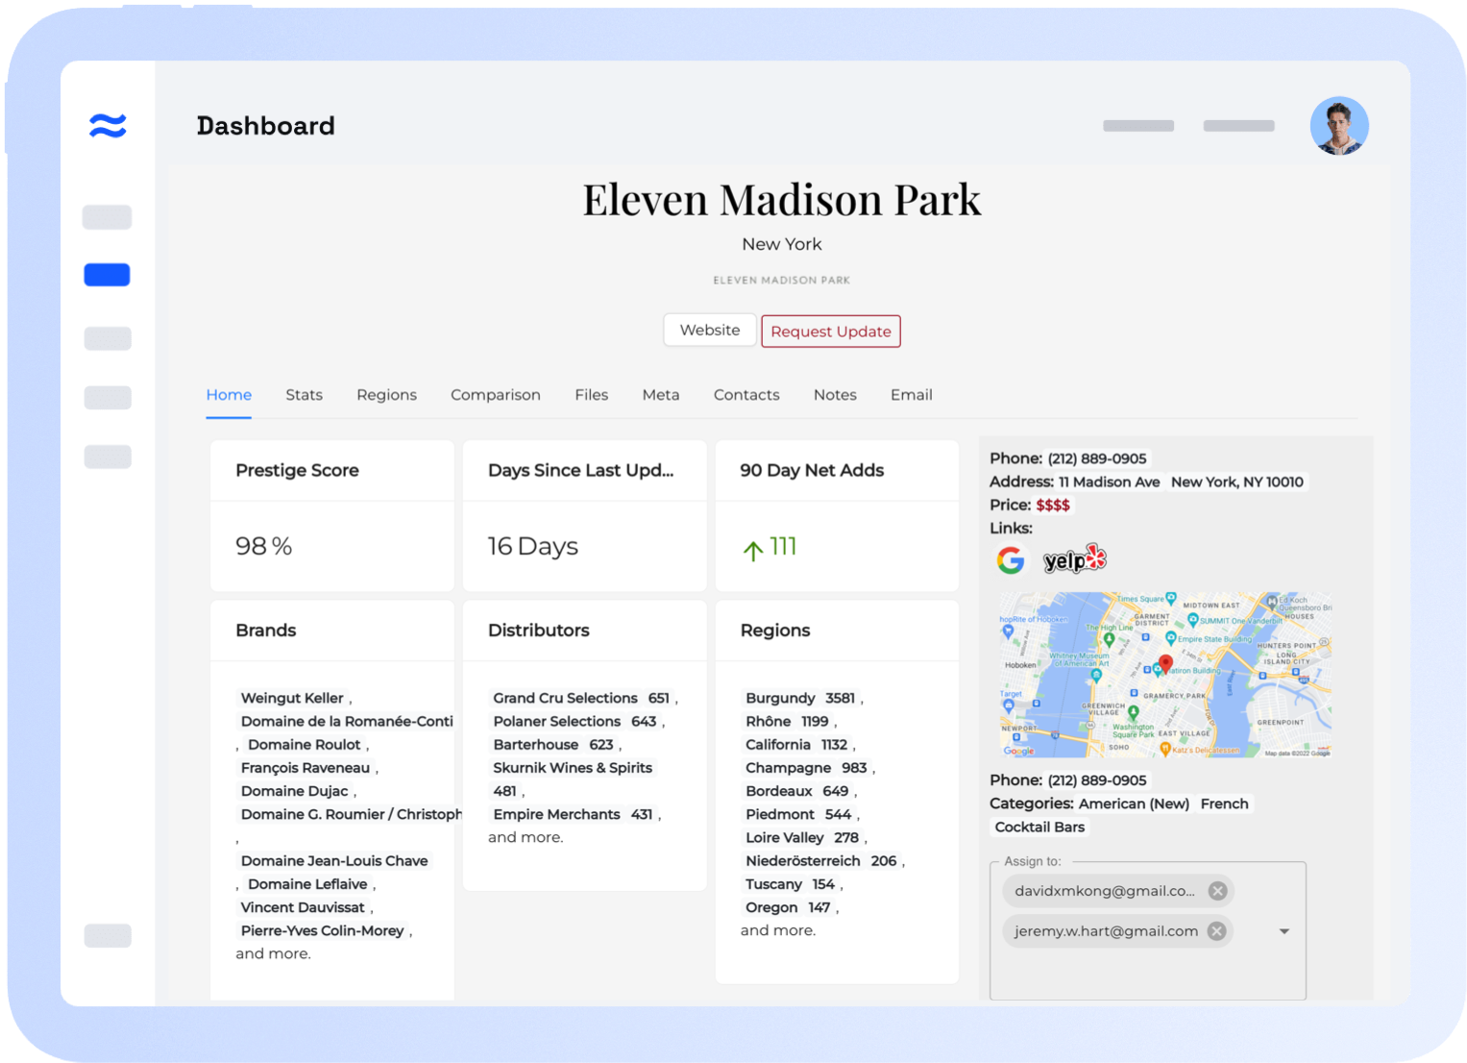Click the 11 Madison Ave address text
1467x1063 pixels.
pos(1109,482)
